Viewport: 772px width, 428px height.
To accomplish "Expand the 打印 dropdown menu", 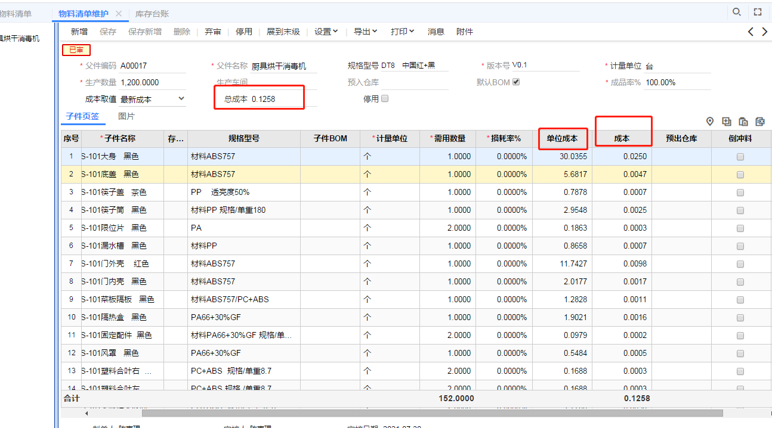I will [x=403, y=32].
